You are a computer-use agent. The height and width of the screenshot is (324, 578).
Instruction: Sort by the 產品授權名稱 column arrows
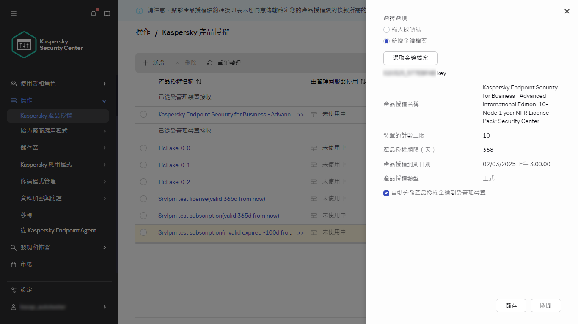coord(199,81)
